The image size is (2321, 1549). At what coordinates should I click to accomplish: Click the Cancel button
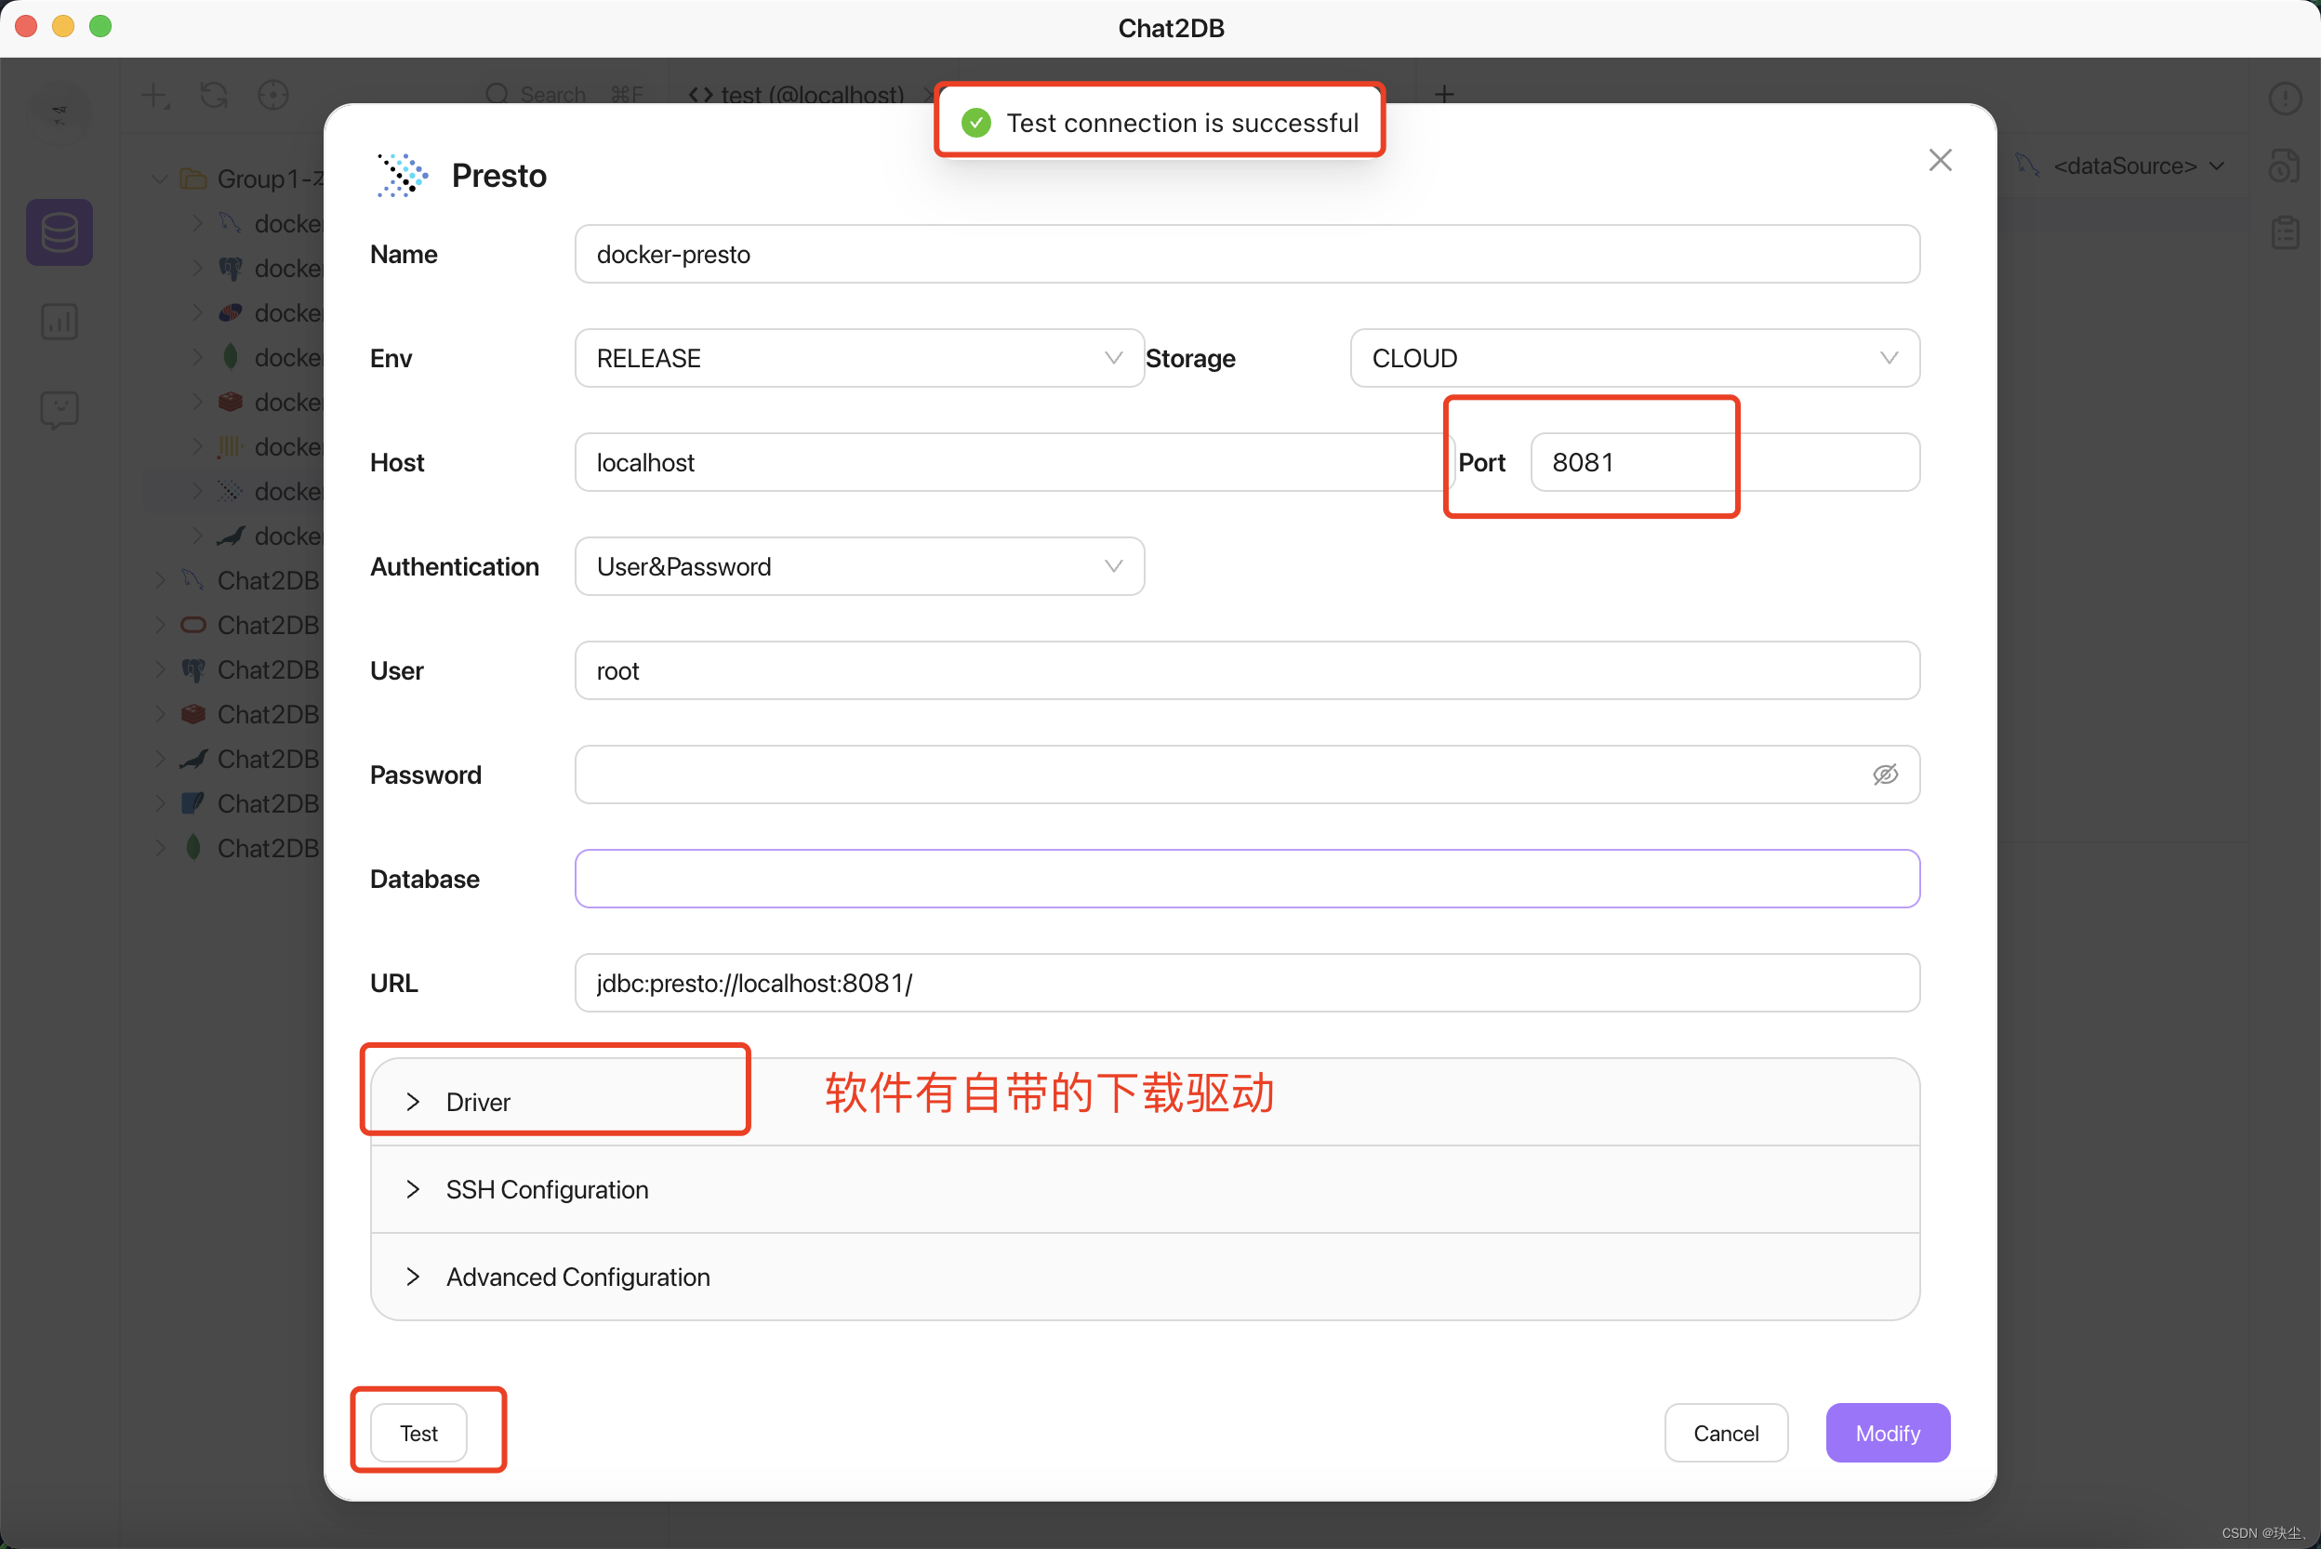[1725, 1433]
